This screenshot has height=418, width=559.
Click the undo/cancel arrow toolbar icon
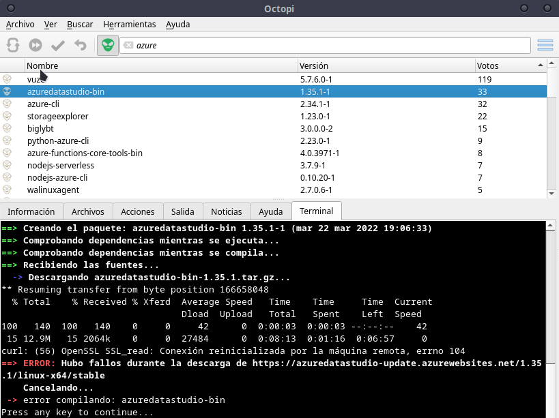[x=81, y=45]
